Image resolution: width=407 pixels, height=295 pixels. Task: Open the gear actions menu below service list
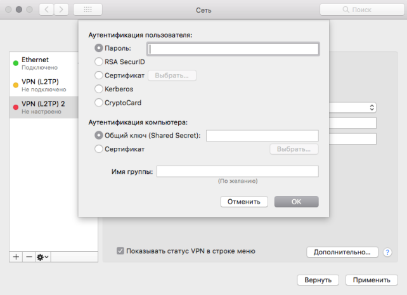pos(43,257)
